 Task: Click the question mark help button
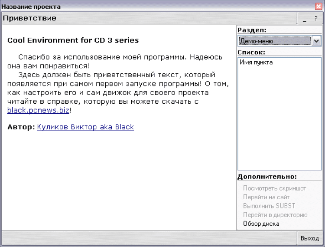tap(316, 19)
